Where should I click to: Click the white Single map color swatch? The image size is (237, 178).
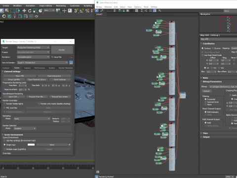pyautogui.click(x=31, y=145)
